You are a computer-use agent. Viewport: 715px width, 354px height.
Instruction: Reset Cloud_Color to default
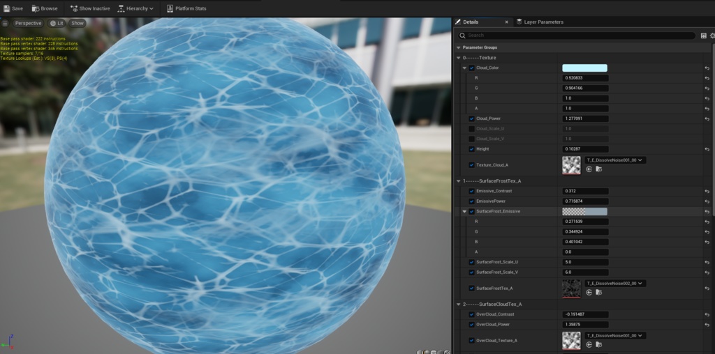pyautogui.click(x=707, y=68)
